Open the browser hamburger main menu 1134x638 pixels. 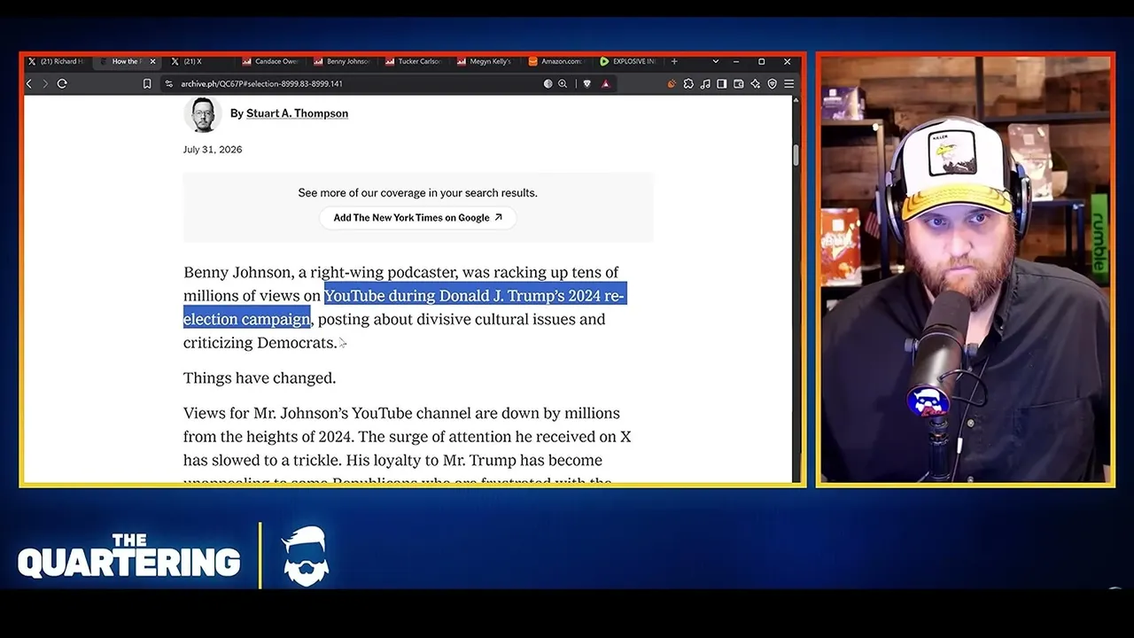(788, 83)
